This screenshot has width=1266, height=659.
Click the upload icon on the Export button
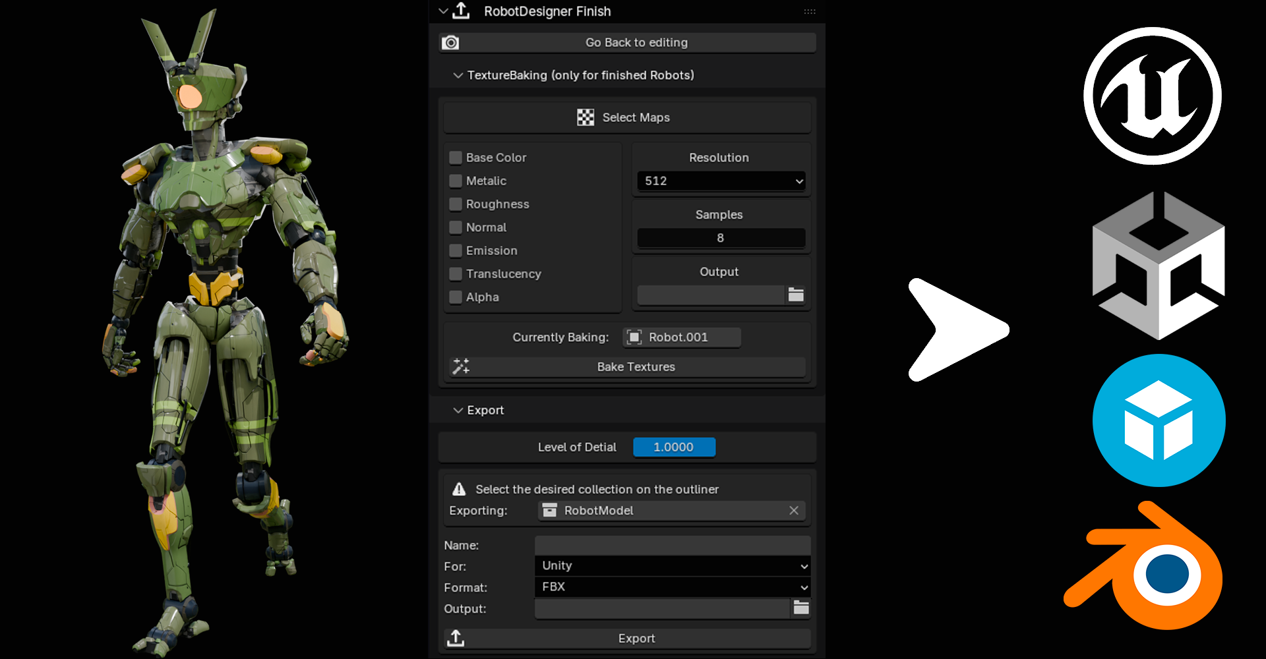click(456, 638)
